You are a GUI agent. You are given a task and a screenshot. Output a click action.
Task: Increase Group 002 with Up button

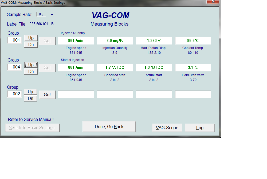[30, 92]
